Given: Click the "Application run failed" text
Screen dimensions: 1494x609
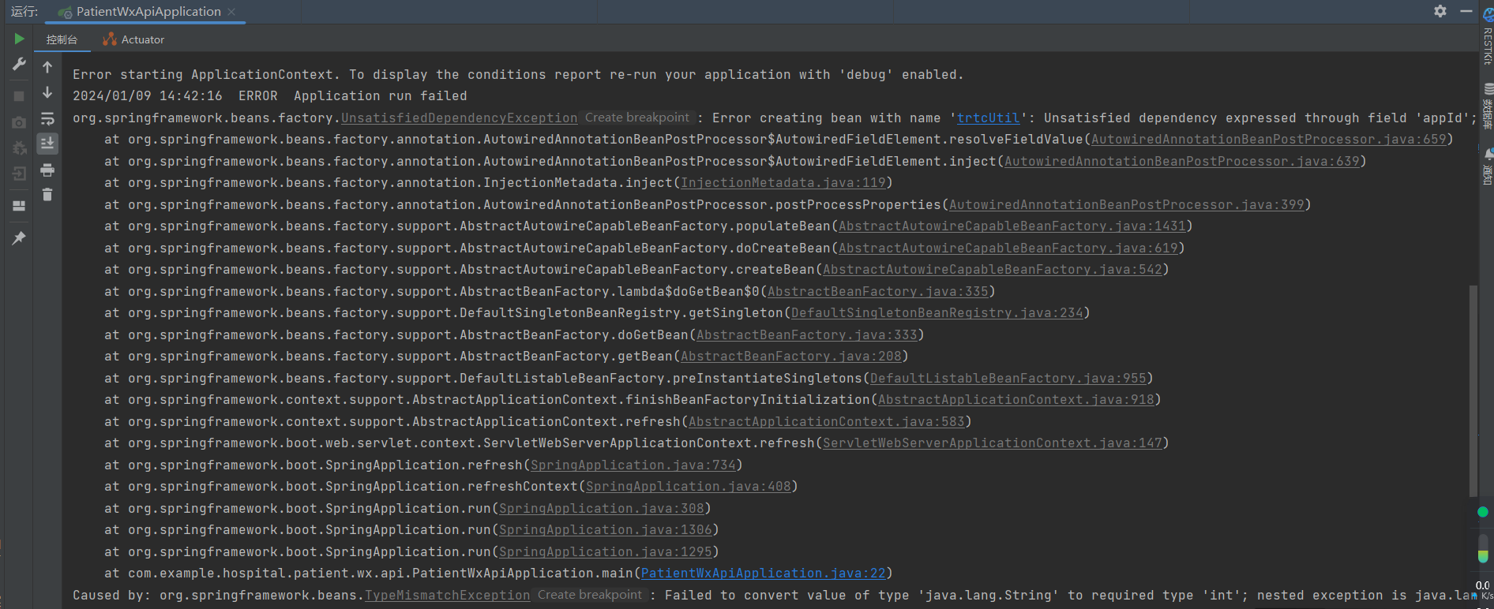Looking at the screenshot, I should click(381, 95).
